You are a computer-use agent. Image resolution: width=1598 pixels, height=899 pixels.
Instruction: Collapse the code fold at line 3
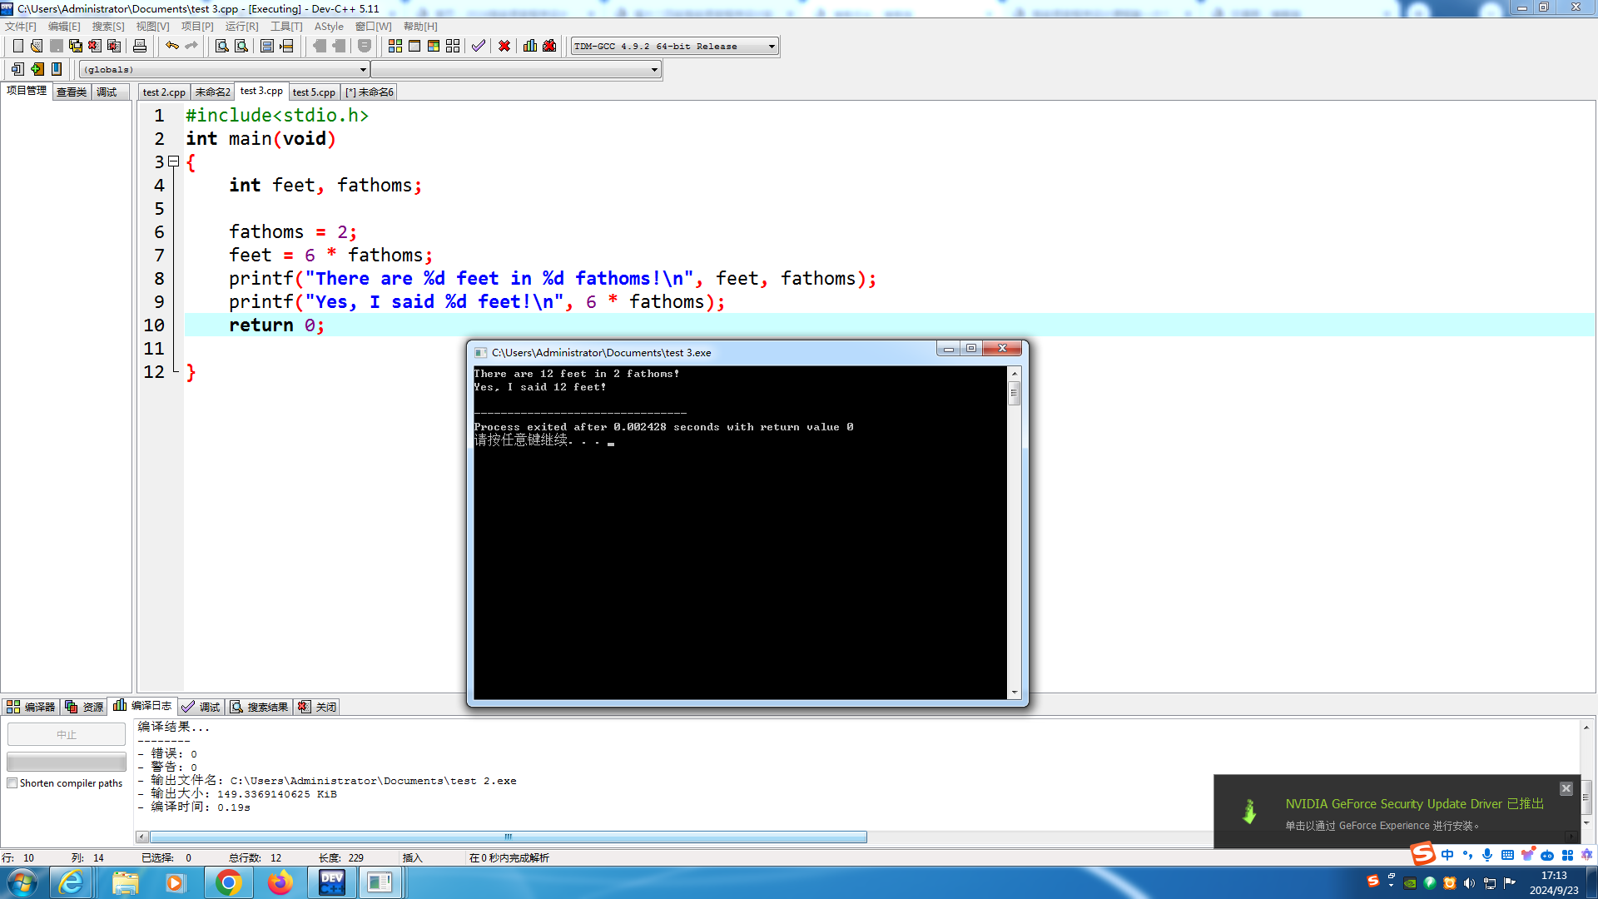(173, 161)
